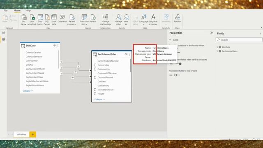Viewport: 263px width, 148px height.
Task: Toggle visibility of FactInternetSales table
Action: click(126, 54)
